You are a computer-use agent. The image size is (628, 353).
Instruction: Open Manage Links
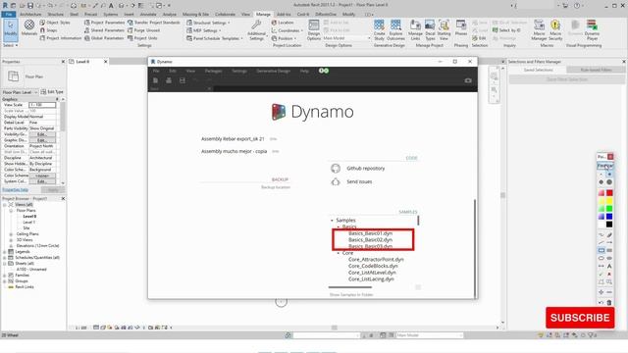pos(415,30)
